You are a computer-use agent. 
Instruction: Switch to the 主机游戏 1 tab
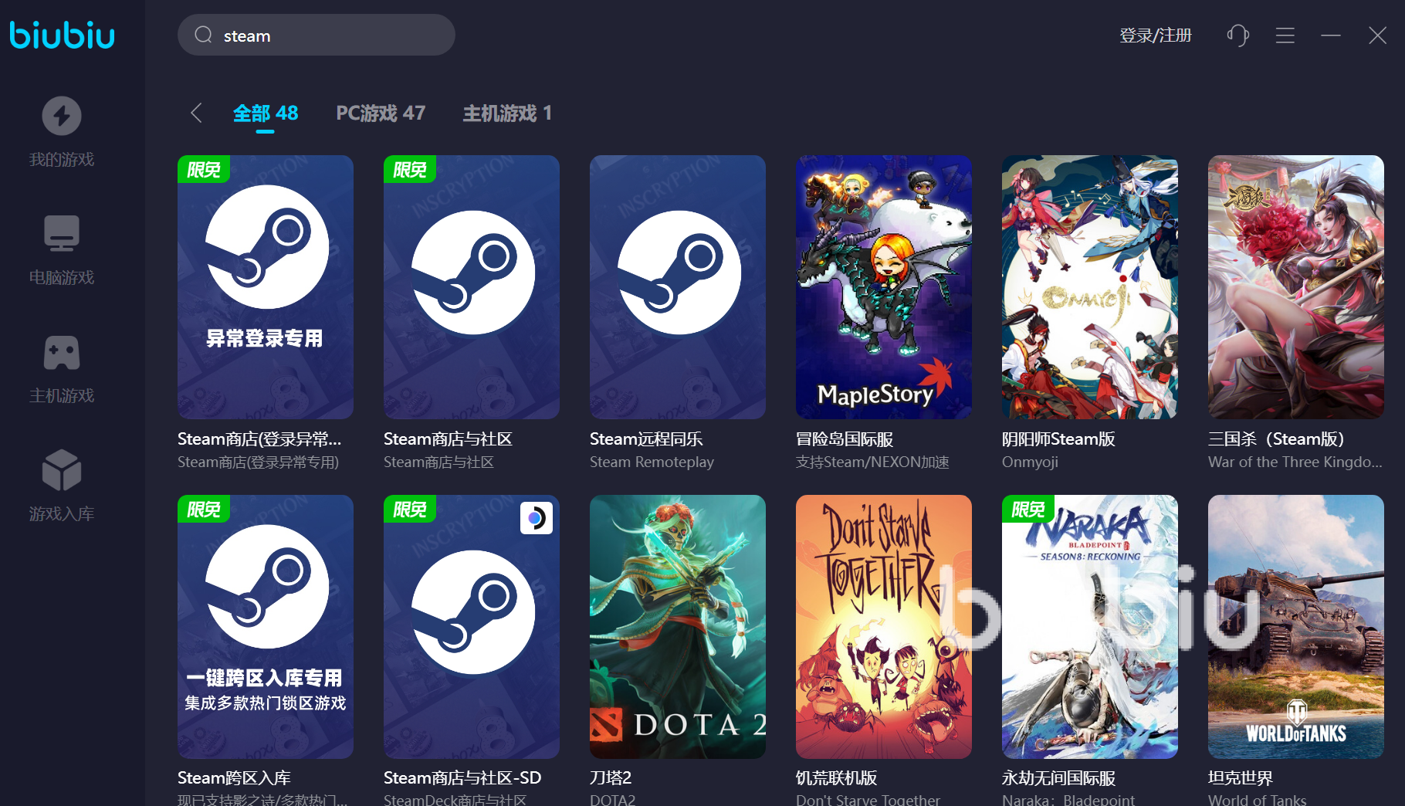507,113
